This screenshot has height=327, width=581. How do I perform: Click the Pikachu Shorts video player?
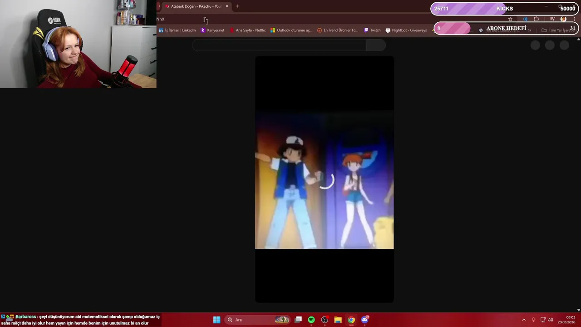325,179
